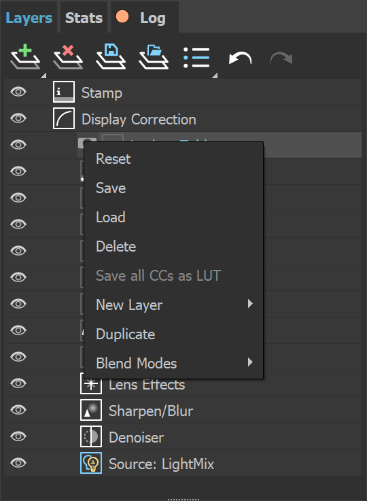This screenshot has height=501, width=367.
Task: Click the Sharpen/Blur layer icon
Action: point(91,410)
